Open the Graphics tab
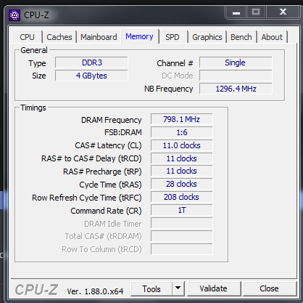Screen dimensions: 303x303 pos(207,37)
